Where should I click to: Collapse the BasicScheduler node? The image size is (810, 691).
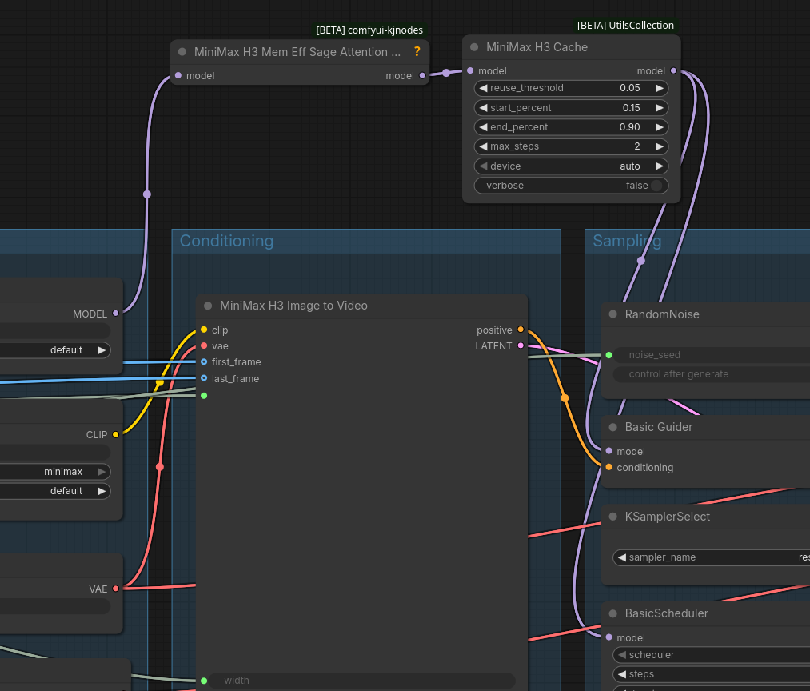612,613
